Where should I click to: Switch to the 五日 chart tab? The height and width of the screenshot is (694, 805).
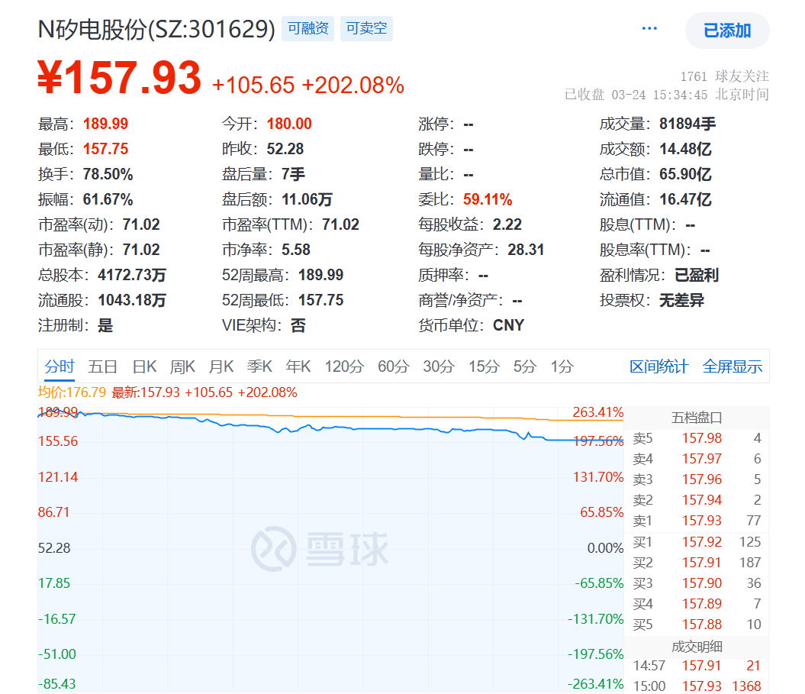[x=103, y=366]
